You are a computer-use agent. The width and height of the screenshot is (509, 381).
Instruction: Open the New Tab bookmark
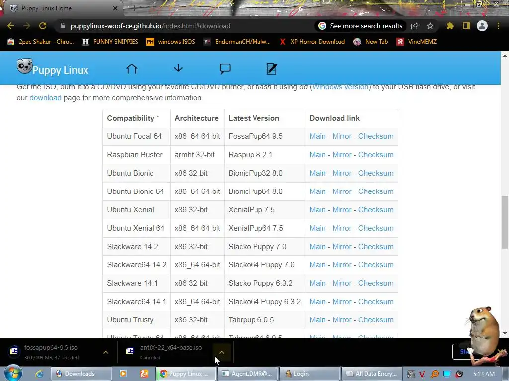coord(371,42)
